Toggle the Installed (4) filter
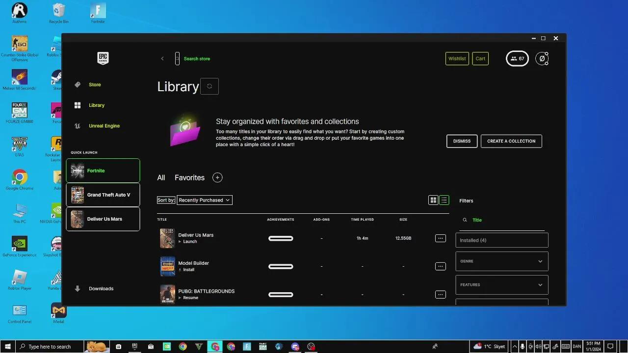This screenshot has height=353, width=628. 501,240
